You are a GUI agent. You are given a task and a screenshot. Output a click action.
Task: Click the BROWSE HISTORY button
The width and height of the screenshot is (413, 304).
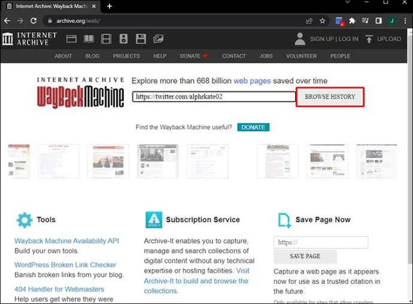coord(330,97)
